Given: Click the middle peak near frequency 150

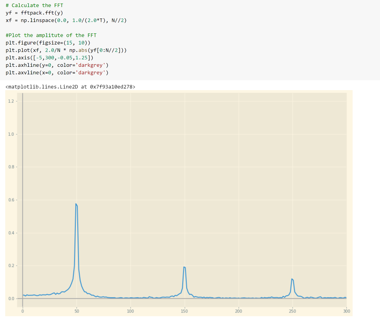Looking at the screenshot, I should pos(184,267).
